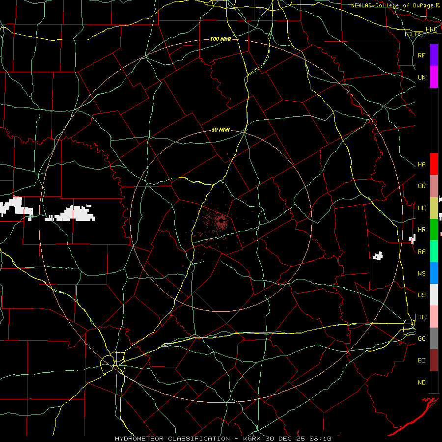The width and height of the screenshot is (442, 442).
Task: Select the gray GC legend swatch
Action: (434, 338)
